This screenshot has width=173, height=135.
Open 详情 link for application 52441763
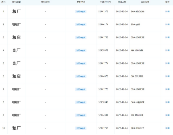click(x=167, y=128)
